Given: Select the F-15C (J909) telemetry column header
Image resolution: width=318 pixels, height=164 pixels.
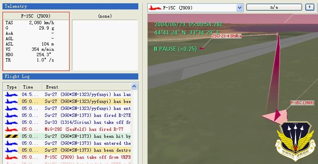Looking at the screenshot, I should click(36, 16).
